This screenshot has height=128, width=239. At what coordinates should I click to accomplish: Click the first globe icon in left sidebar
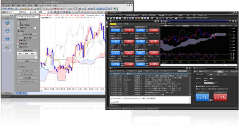click(x=7, y=23)
